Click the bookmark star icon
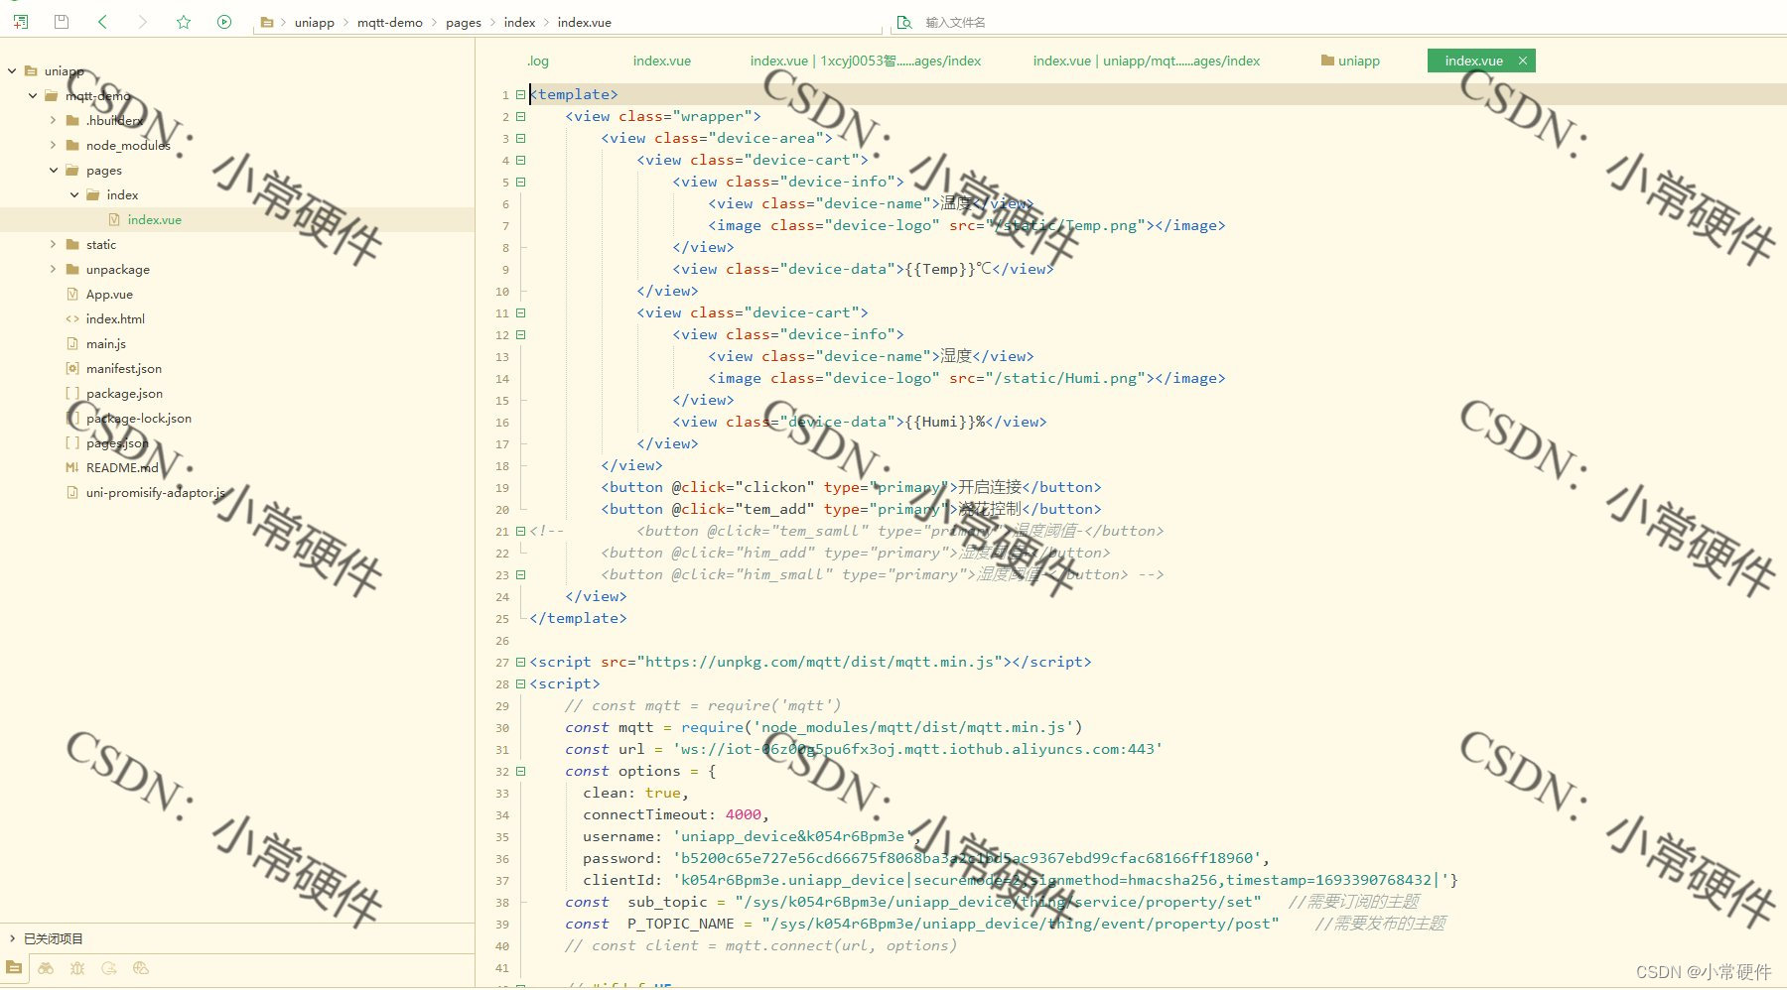This screenshot has height=990, width=1787. click(184, 22)
